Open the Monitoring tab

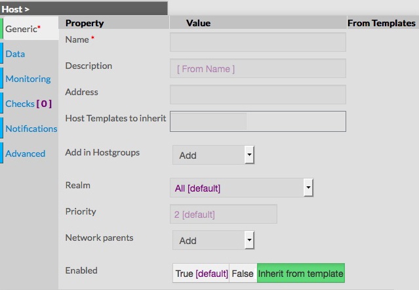28,79
